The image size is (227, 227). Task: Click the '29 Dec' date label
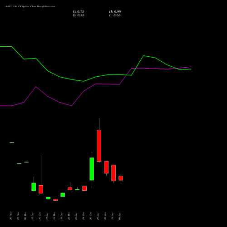98,216
